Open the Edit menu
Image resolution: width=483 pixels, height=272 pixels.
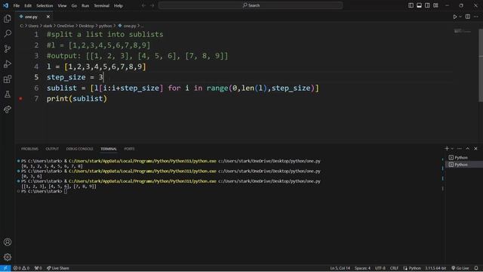click(28, 5)
